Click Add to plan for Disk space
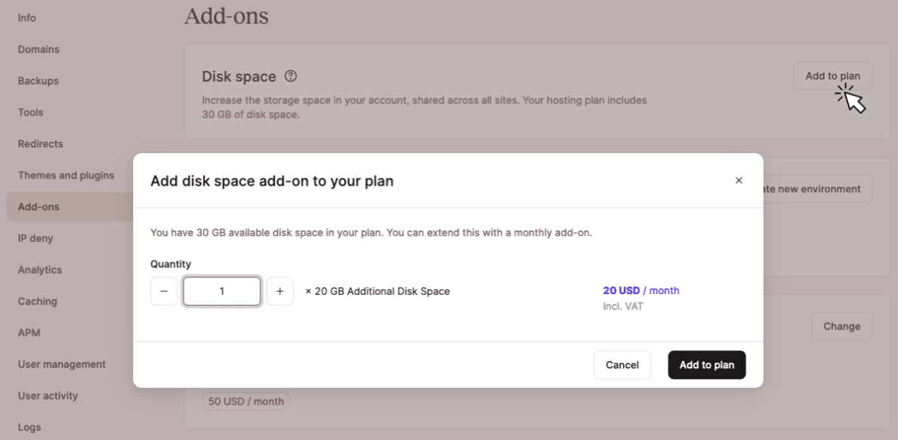This screenshot has height=440, width=898. coord(832,75)
